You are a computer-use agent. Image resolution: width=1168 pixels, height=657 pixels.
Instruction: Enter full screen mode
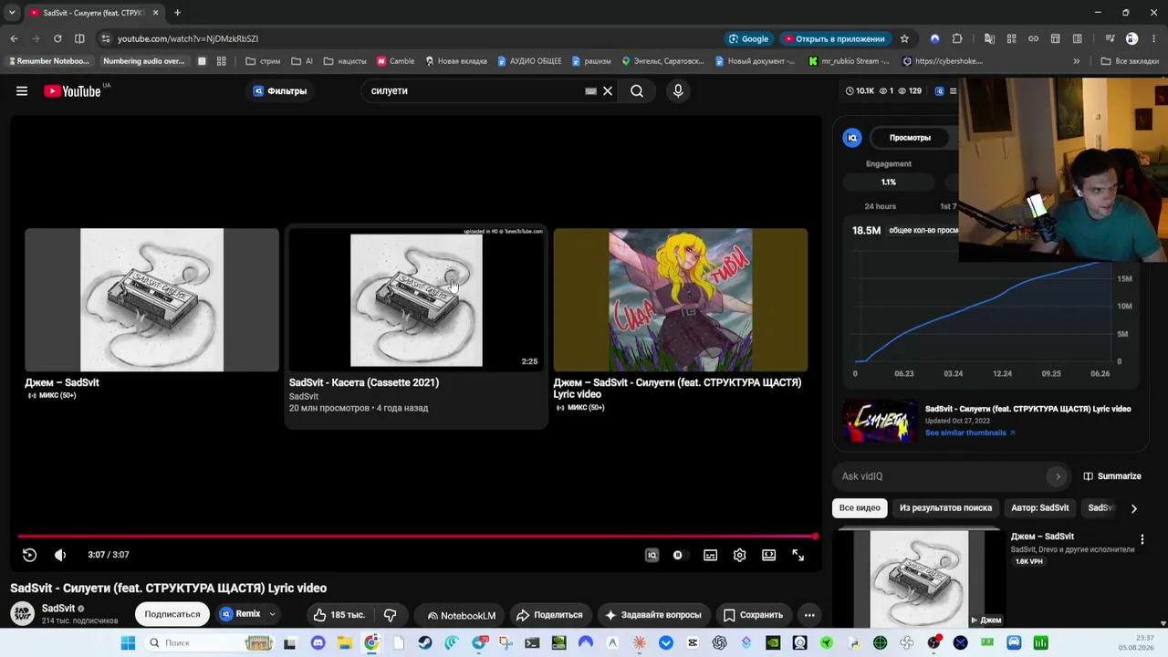[798, 555]
